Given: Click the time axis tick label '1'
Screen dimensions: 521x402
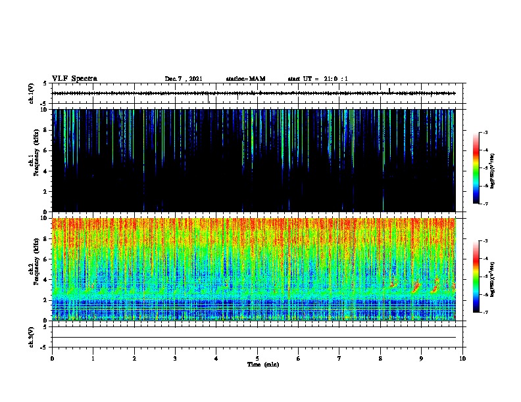Looking at the screenshot, I should tap(93, 359).
